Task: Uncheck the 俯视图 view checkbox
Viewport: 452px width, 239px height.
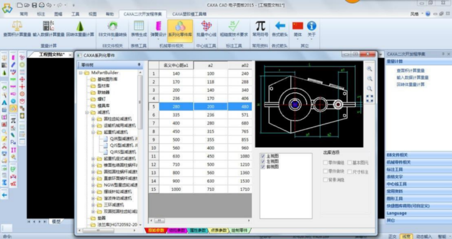Action: (263, 166)
